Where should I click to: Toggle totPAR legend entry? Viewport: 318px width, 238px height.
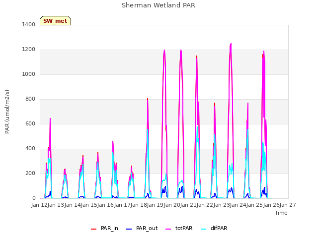(179, 228)
